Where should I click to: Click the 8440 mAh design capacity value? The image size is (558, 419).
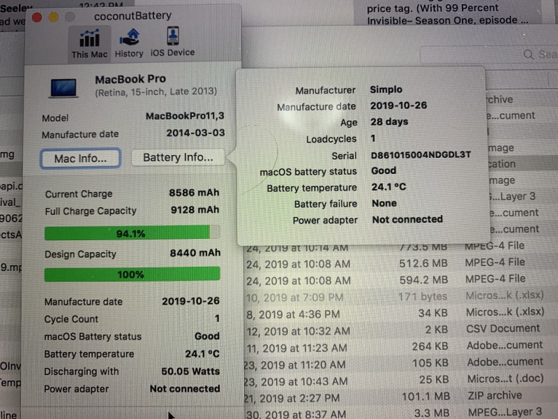coord(195,253)
